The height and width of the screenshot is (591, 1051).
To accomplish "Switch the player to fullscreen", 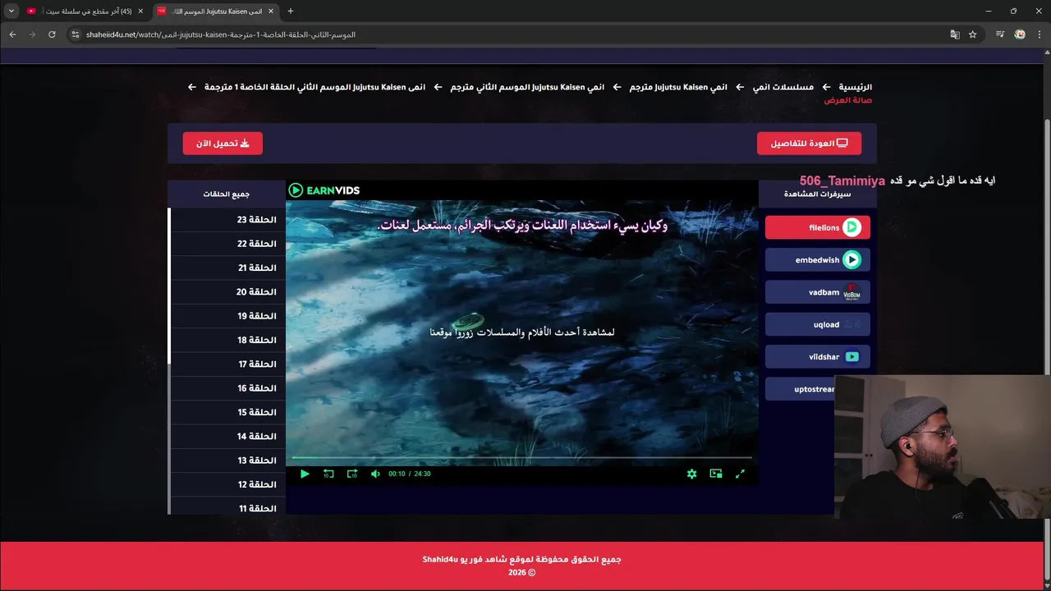I will coord(740,474).
